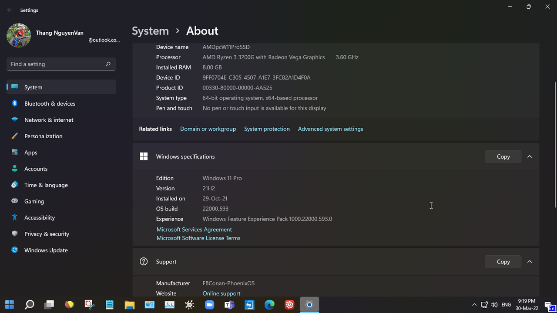Open Advanced system settings

click(330, 129)
